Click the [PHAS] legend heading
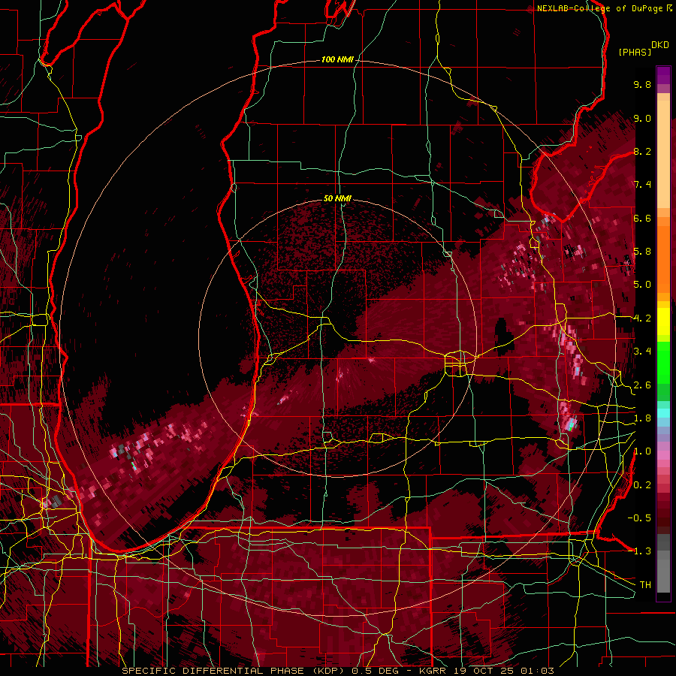 tap(635, 52)
